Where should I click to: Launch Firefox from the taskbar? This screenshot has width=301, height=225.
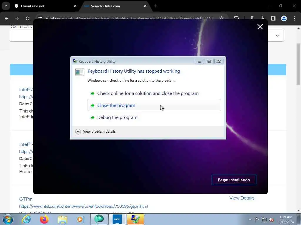coord(44,219)
